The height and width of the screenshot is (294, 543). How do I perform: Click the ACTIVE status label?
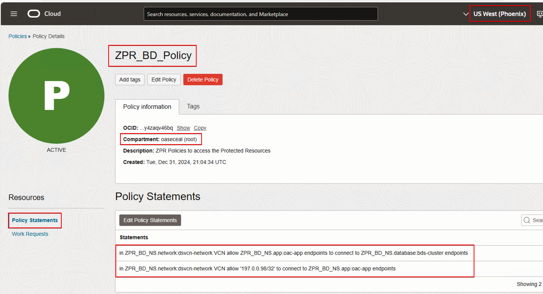(x=56, y=150)
